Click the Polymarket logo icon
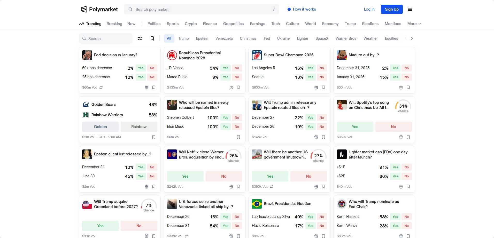Screen dimensions: 494x238 84,9
